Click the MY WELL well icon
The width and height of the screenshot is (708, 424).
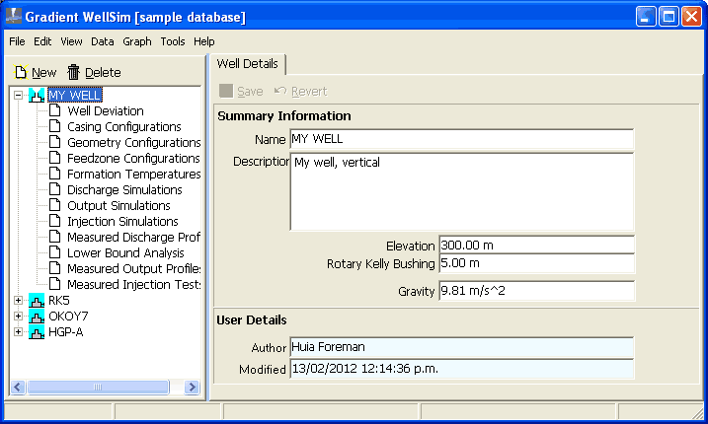pos(37,96)
